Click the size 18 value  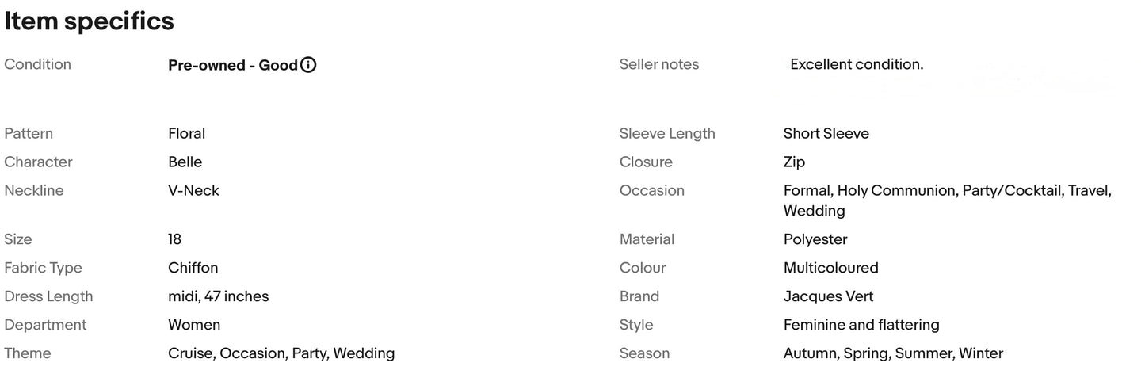[174, 239]
